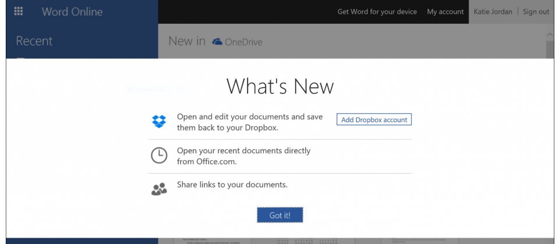
Task: Click the people share links icon
Action: pos(159,189)
